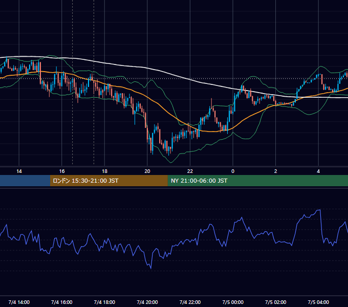Click the 7/4 20:00 date label

pos(147,302)
